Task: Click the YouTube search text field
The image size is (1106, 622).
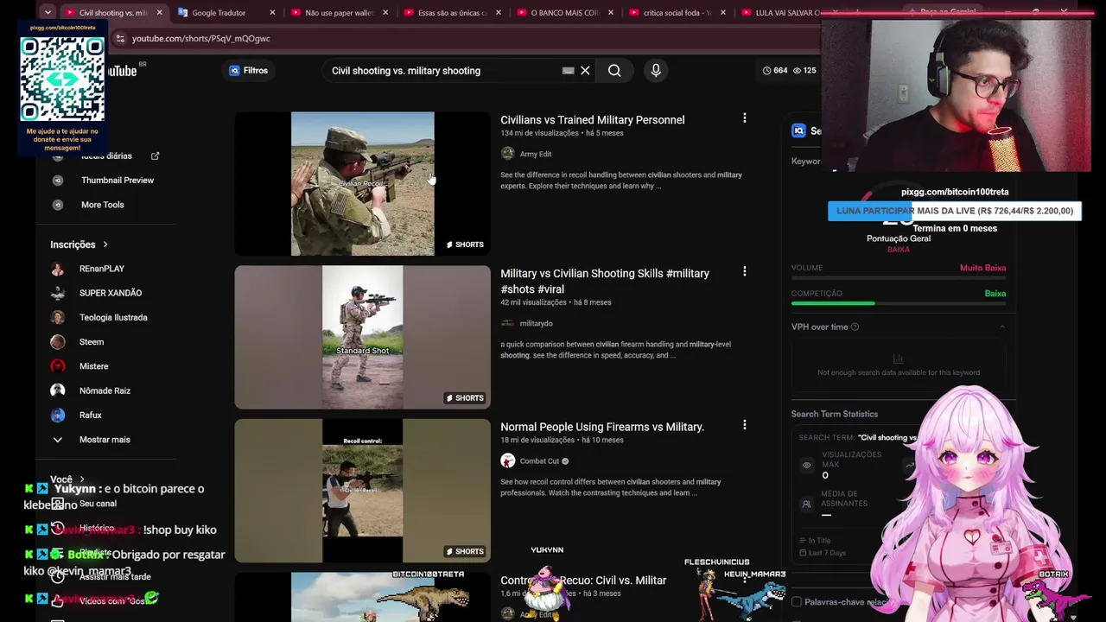Action: [441, 71]
